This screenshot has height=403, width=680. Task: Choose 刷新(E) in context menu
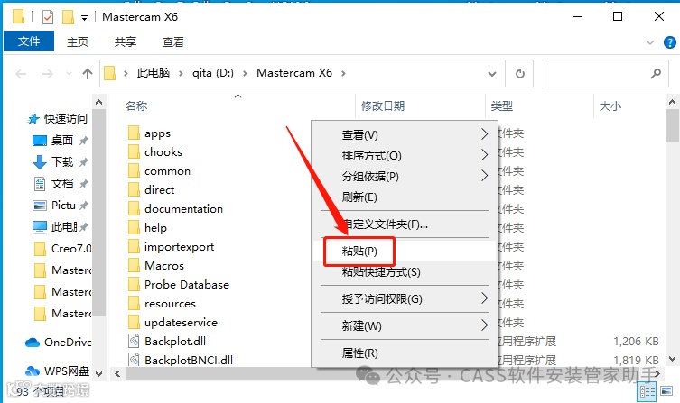[x=405, y=197]
